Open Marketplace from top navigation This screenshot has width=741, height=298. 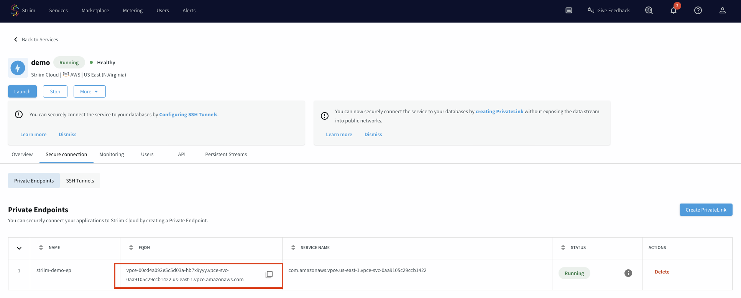[95, 11]
